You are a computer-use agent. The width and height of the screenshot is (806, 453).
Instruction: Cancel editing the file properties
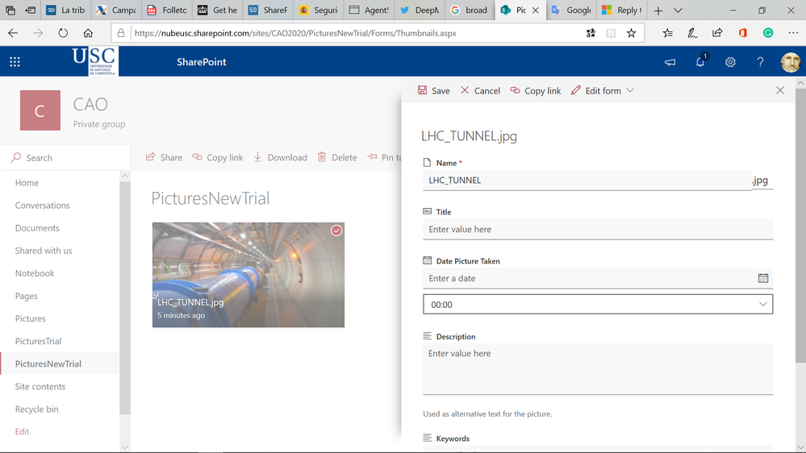(480, 90)
